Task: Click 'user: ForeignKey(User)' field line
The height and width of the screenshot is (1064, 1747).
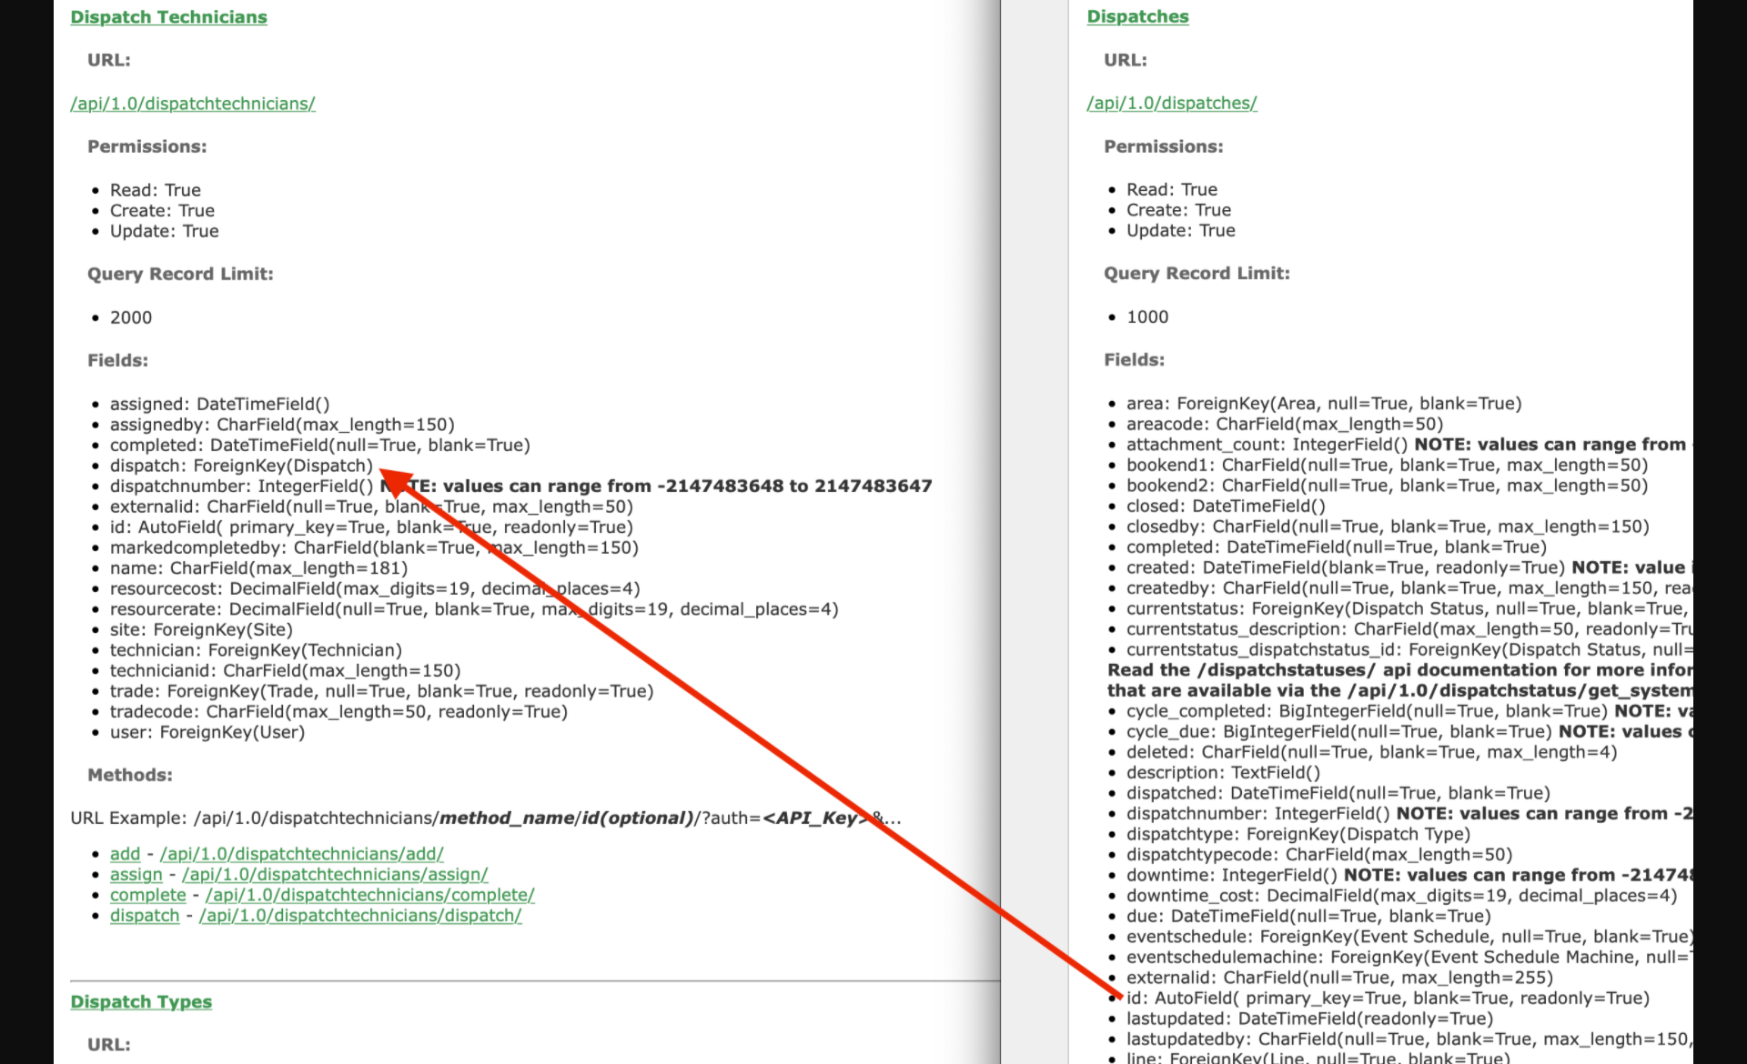Action: coord(207,732)
